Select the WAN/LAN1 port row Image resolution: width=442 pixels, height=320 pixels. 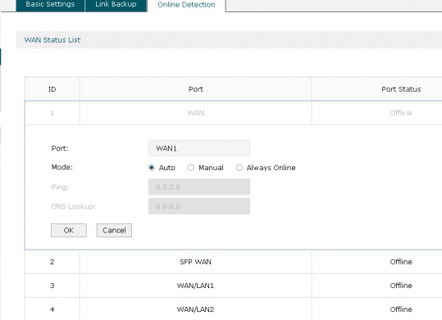coord(234,286)
